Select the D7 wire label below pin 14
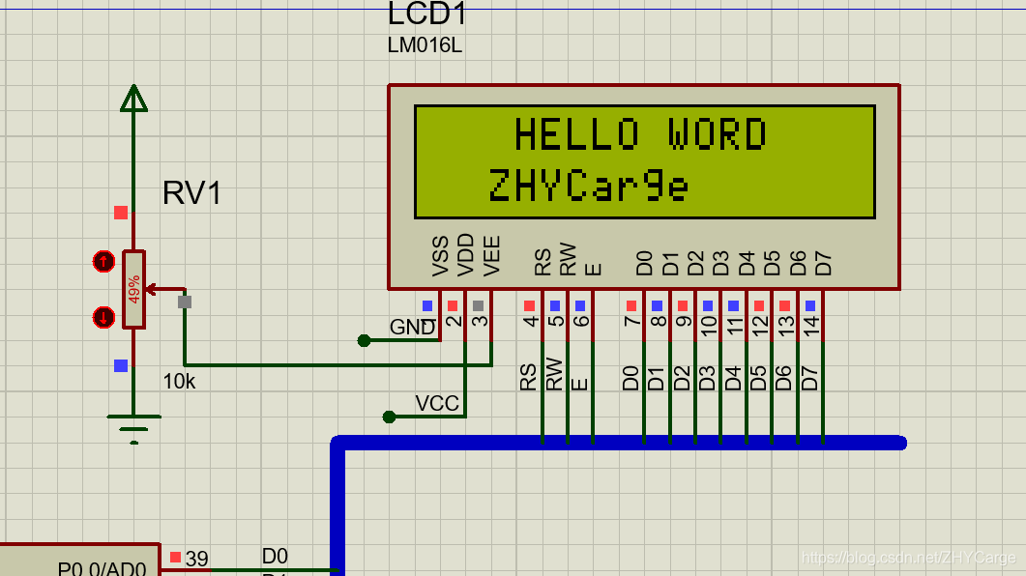 pos(809,379)
